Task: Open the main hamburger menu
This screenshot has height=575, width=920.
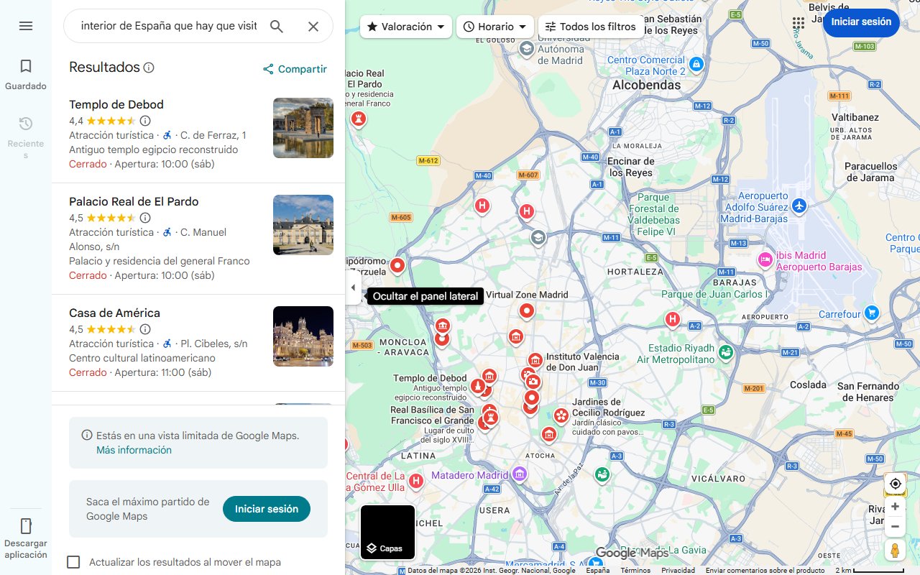Action: [26, 26]
